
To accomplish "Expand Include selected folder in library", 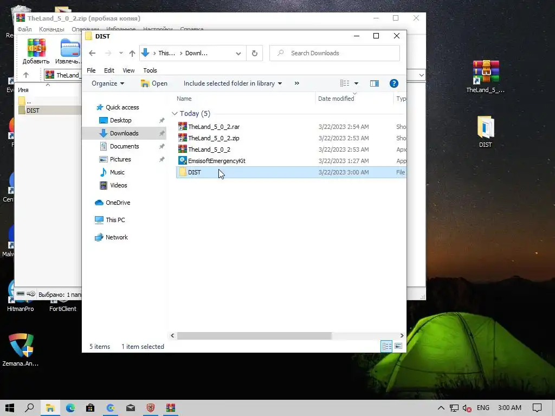I will 233,83.
